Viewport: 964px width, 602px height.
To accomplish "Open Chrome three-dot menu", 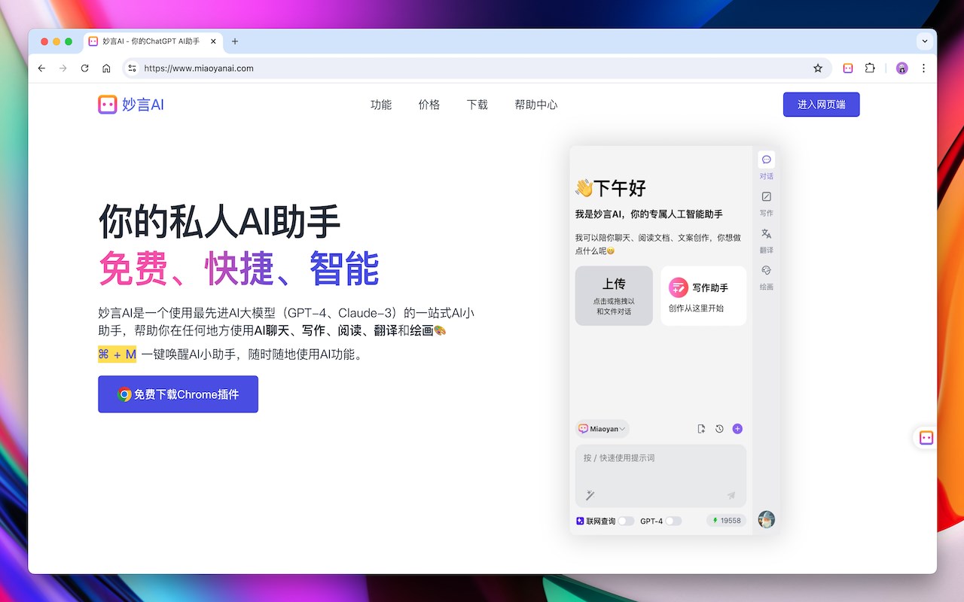I will coord(923,68).
